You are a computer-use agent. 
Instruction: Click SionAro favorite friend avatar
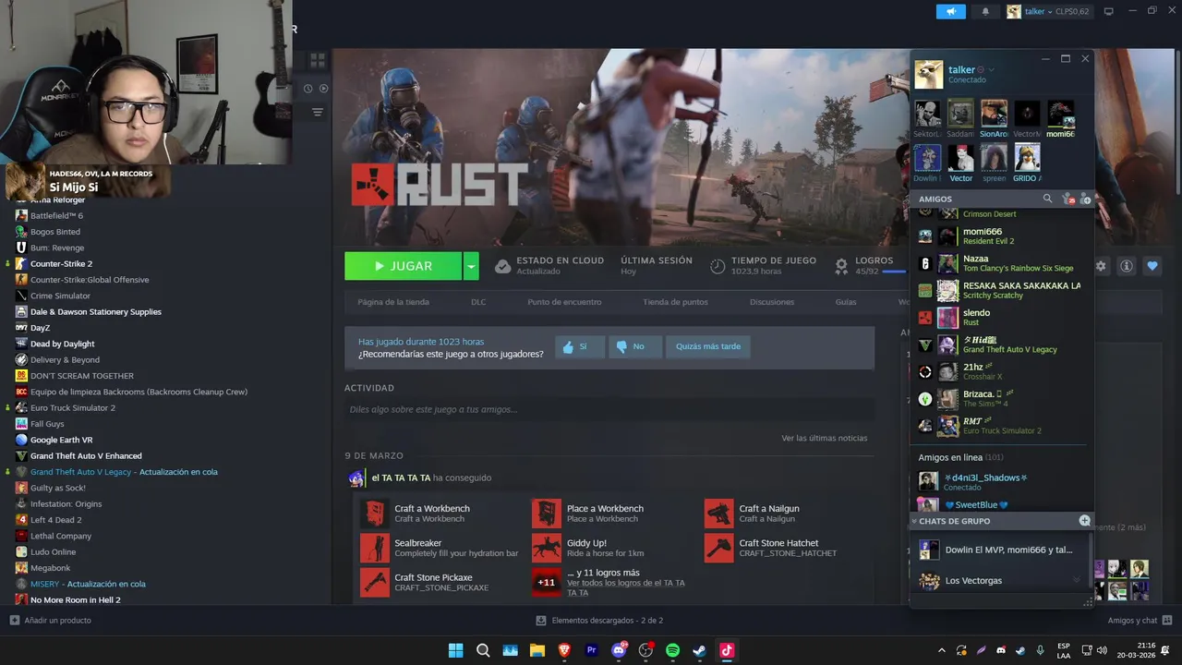(994, 114)
